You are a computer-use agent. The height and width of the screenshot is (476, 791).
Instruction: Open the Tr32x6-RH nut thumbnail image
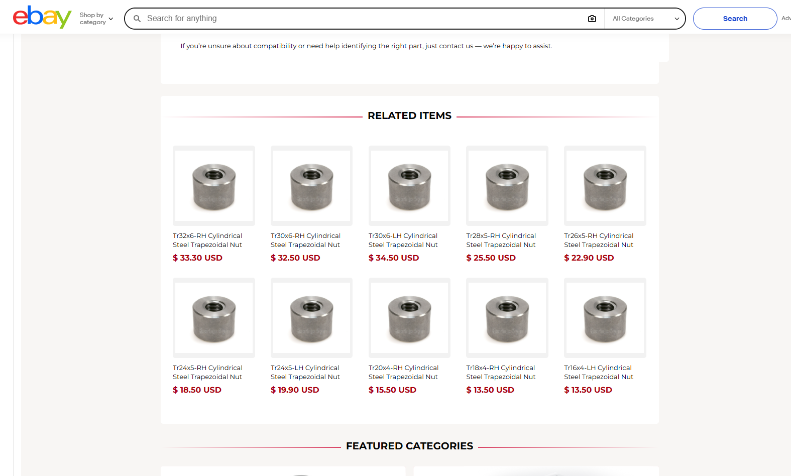pos(214,186)
